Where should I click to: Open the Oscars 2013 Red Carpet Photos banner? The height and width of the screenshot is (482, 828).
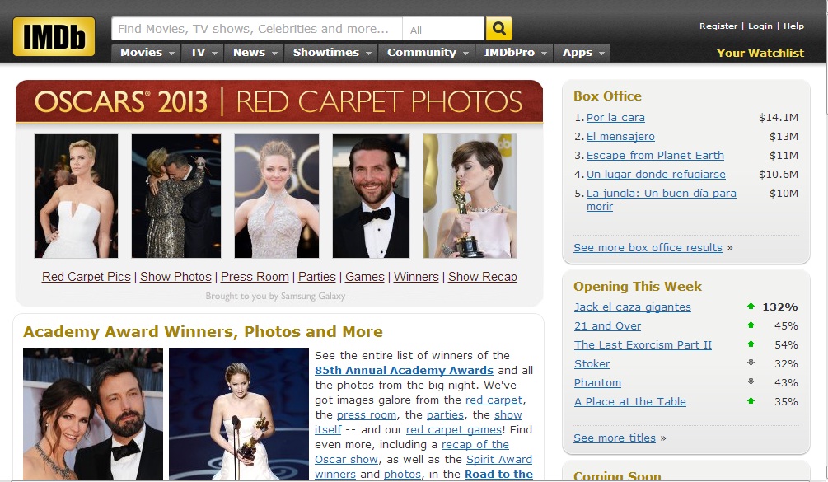278,101
